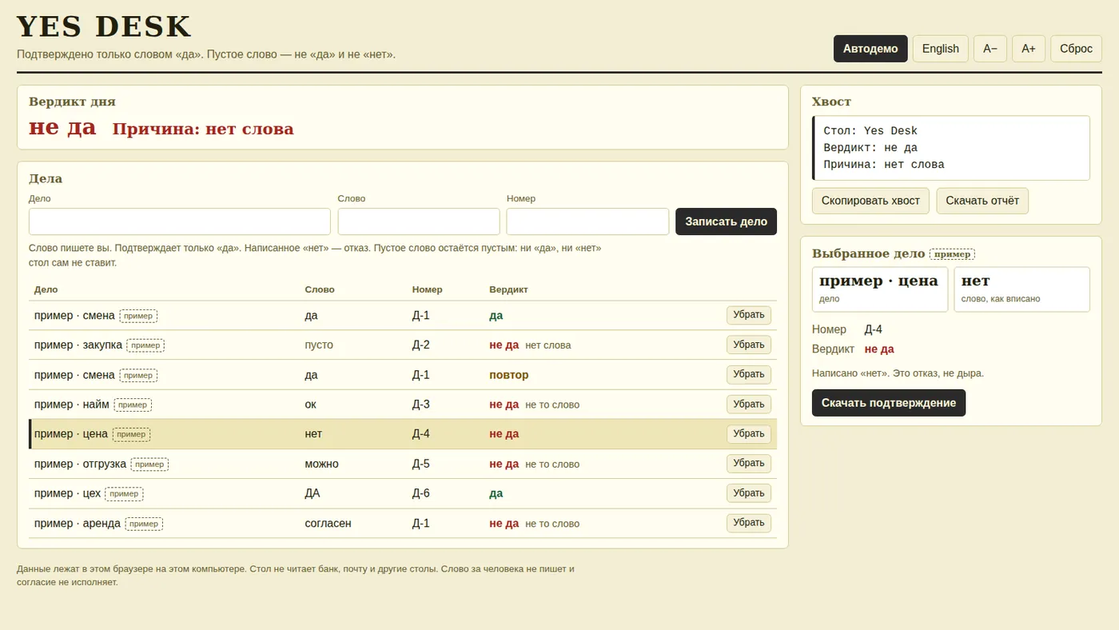Select the first пример · смена row

point(403,316)
